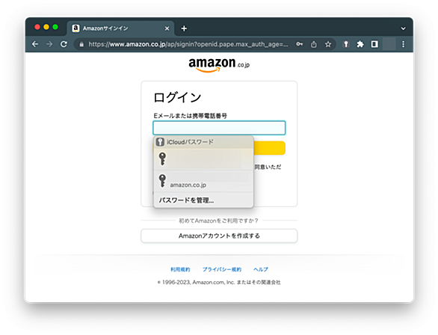The width and height of the screenshot is (438, 335).
Task: Click Amazonアカウントを作成する button
Action: [x=219, y=236]
